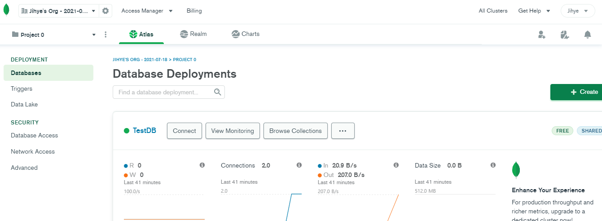Screen dimensions: 602x221
Task: Click info icon beside Data Size
Action: pos(493,165)
